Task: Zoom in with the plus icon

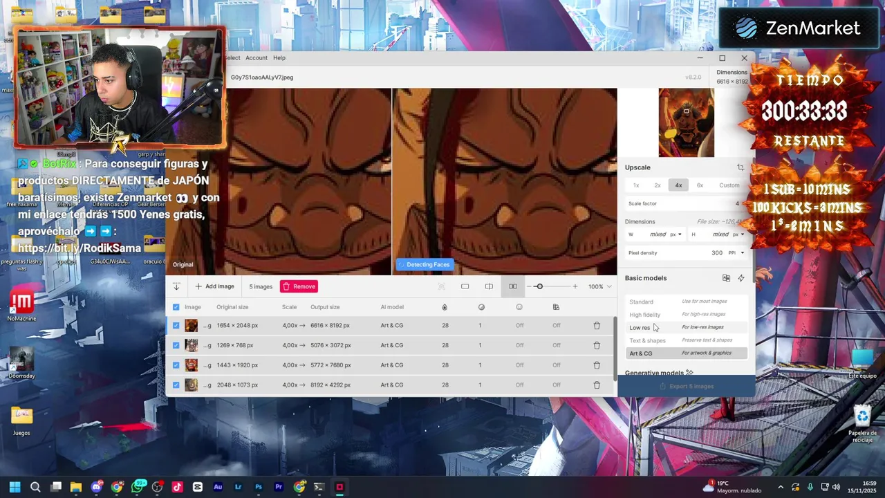Action: tap(575, 286)
